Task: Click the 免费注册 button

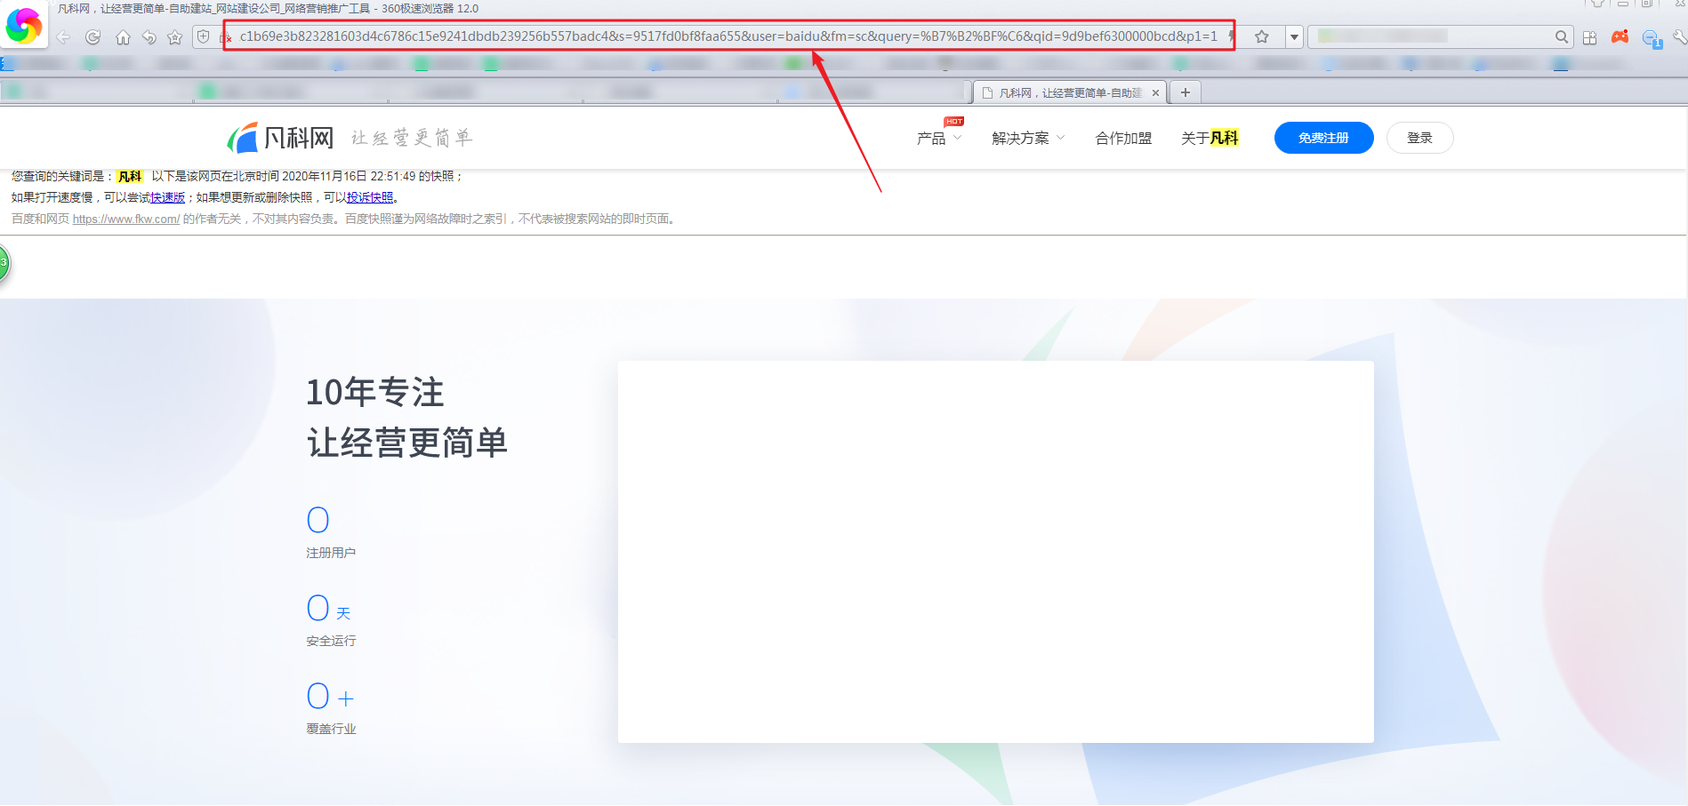Action: click(x=1323, y=138)
